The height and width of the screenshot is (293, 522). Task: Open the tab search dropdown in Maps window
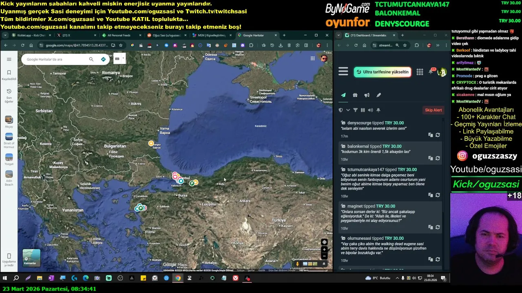(x=5, y=35)
